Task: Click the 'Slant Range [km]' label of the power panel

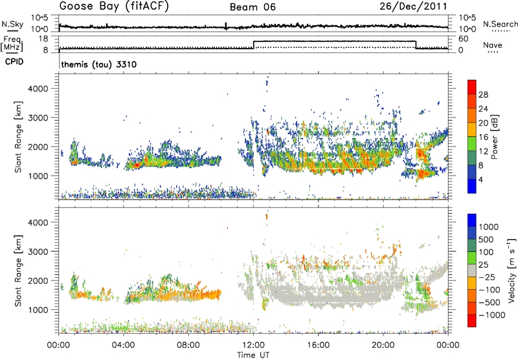Action: click(x=18, y=137)
